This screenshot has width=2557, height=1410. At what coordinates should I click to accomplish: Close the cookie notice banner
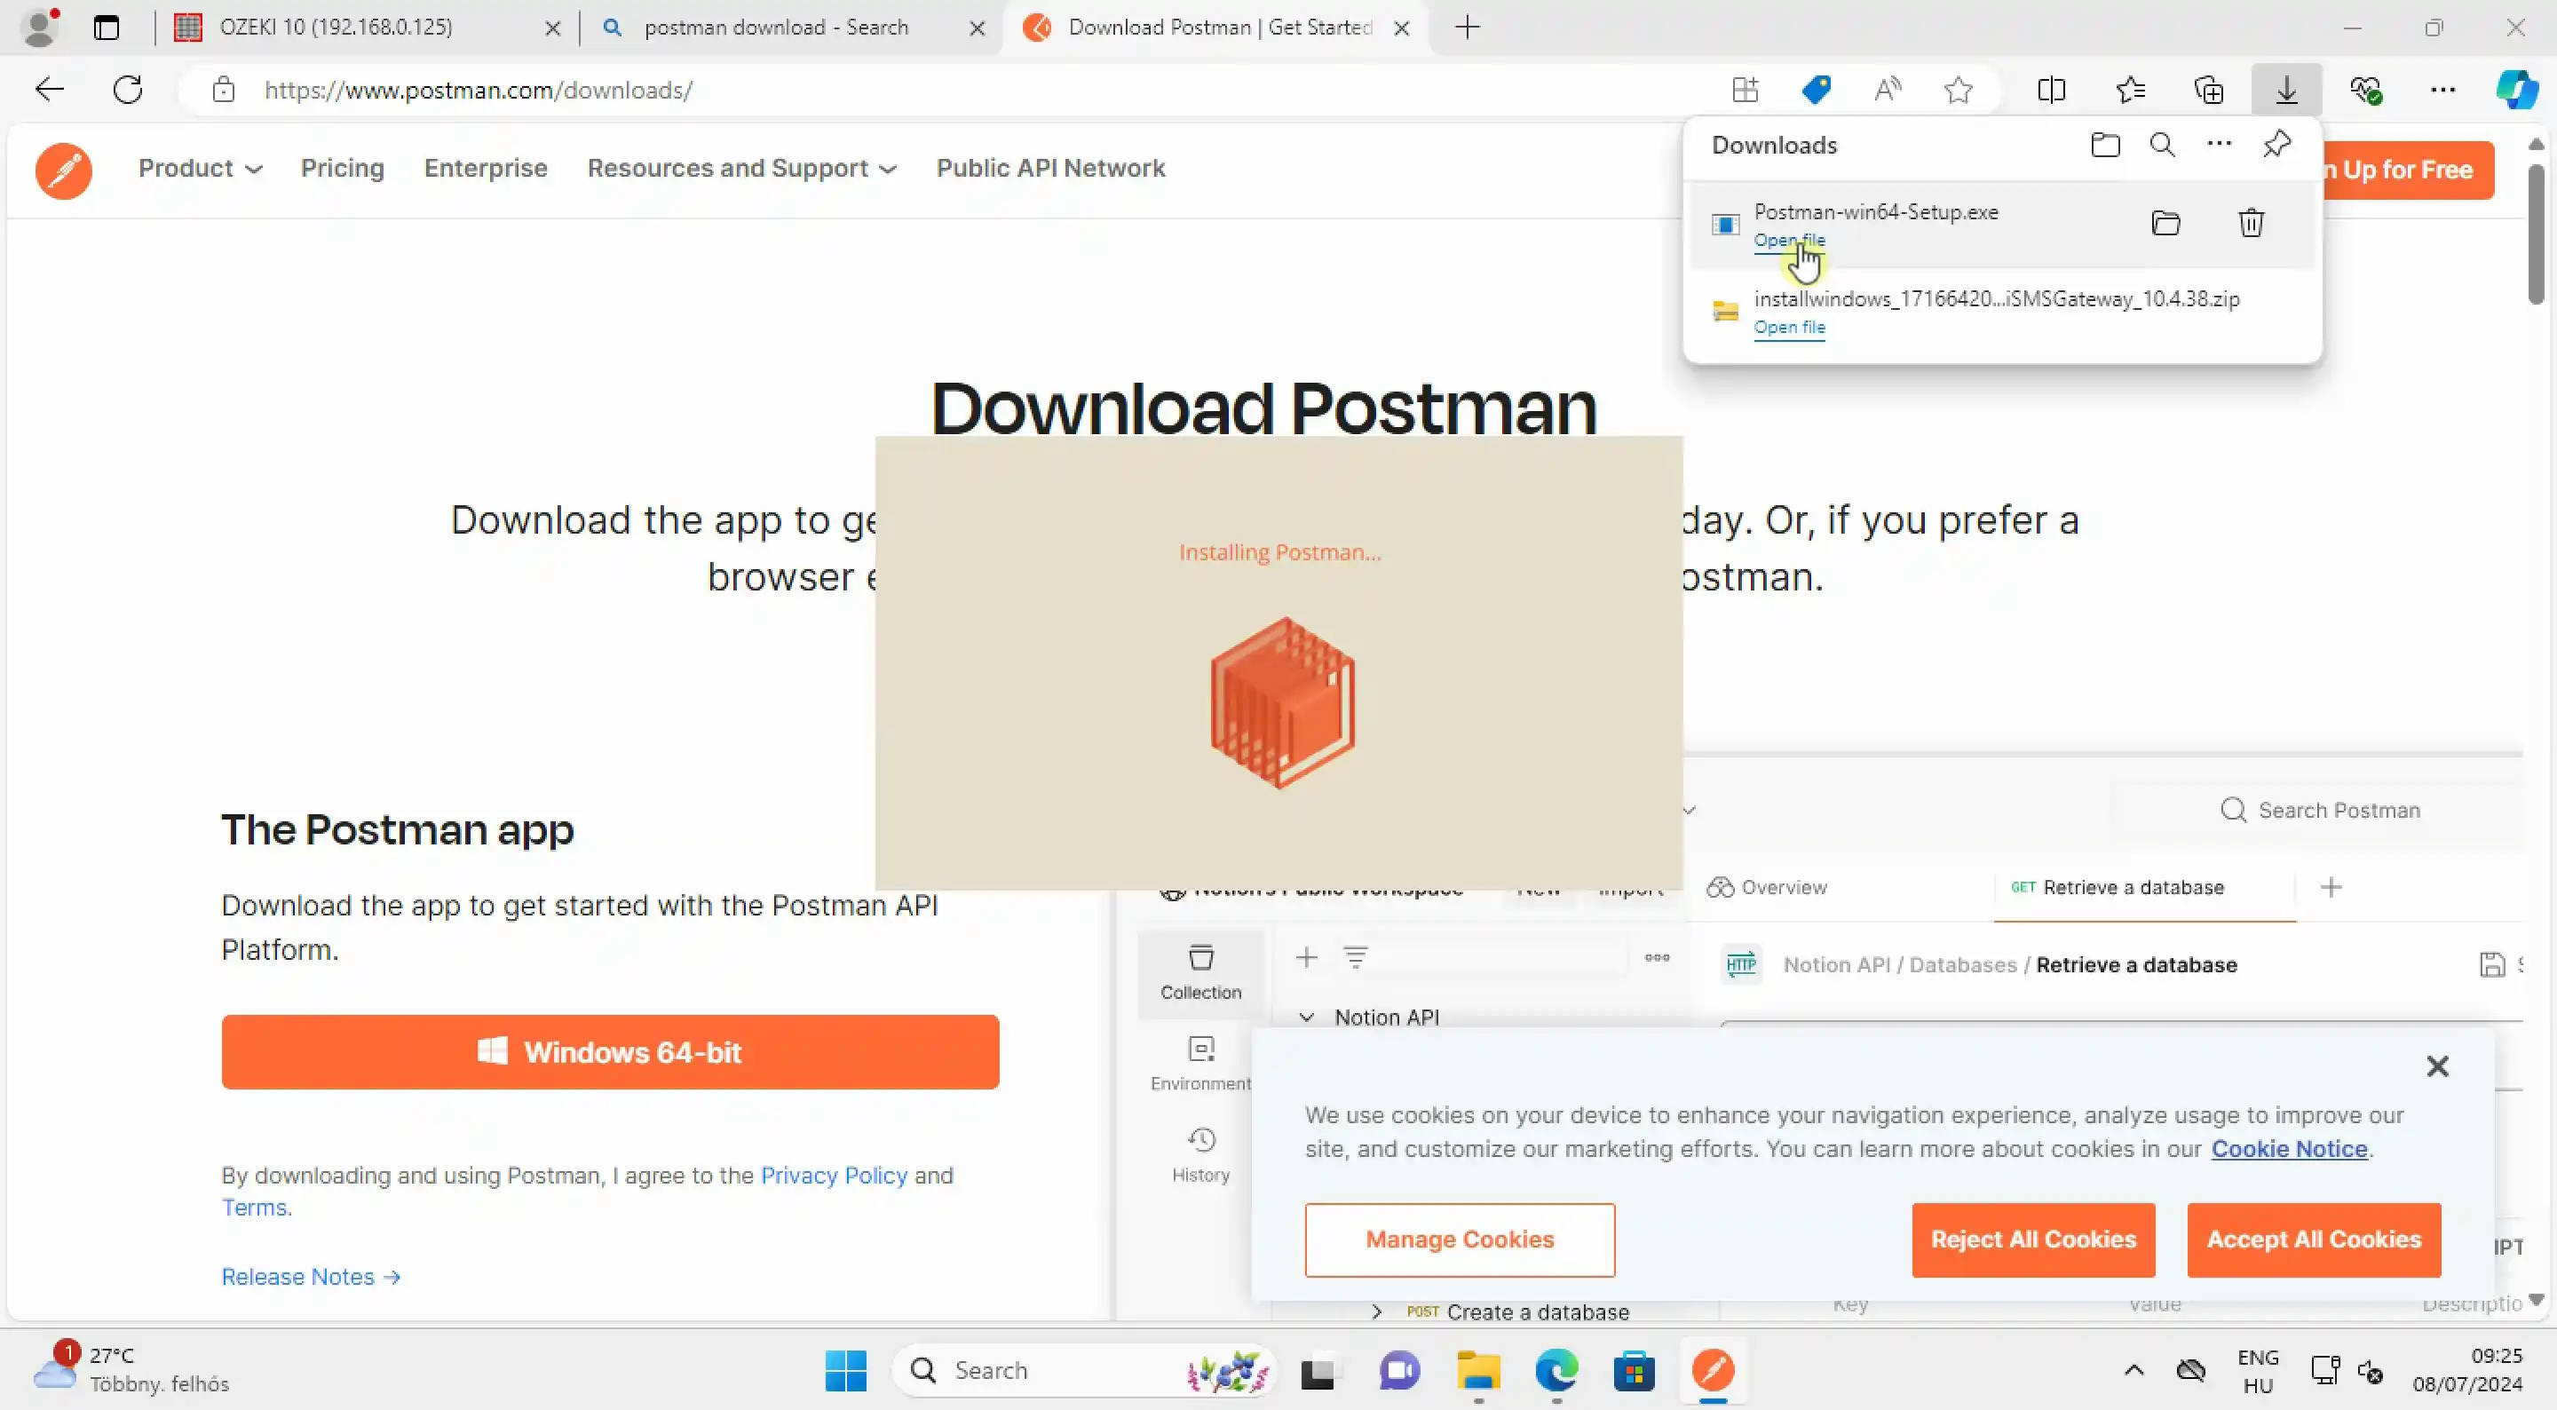coord(2438,1066)
